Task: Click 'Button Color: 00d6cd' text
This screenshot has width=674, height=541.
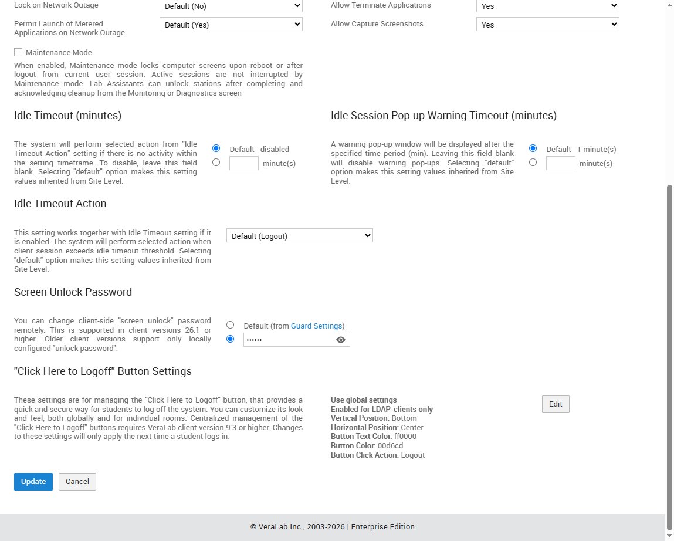Action: 367,445
